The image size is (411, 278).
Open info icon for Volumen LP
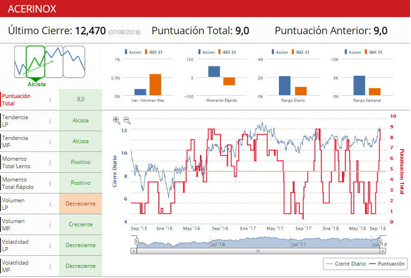click(50, 204)
